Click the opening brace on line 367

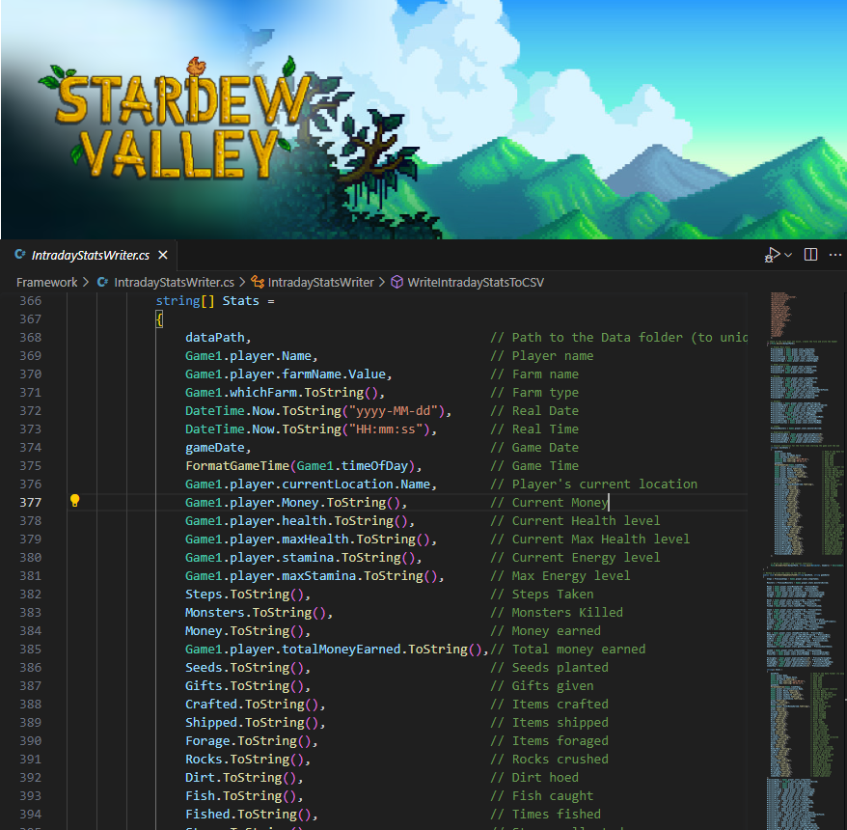point(159,319)
